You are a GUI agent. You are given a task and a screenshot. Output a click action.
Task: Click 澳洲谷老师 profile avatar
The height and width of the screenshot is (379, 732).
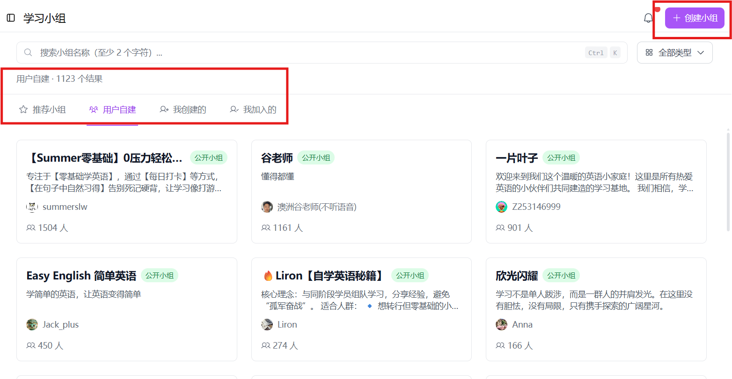coord(267,207)
